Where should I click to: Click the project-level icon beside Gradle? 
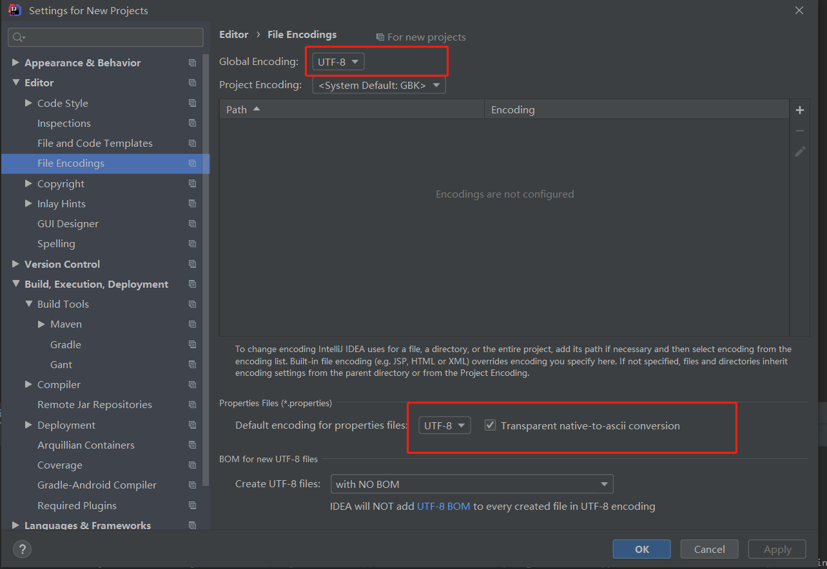coord(192,344)
